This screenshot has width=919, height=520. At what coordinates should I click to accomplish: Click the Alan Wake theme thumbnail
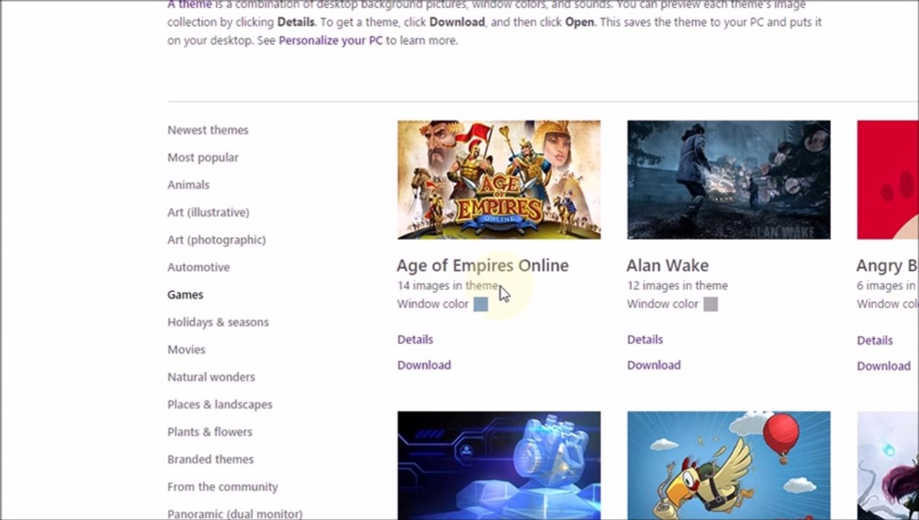(728, 180)
